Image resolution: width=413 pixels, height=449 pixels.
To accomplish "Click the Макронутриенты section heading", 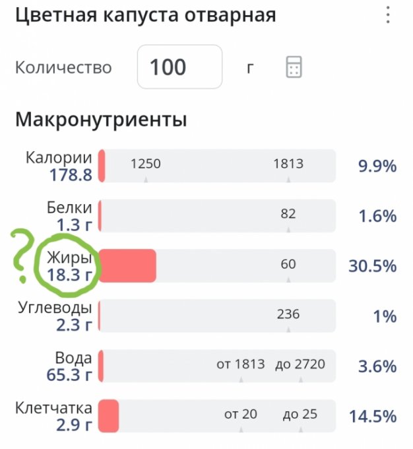I will click(101, 120).
